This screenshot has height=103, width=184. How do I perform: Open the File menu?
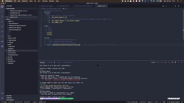(x=15, y=1)
